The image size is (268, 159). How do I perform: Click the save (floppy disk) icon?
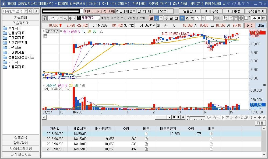[x=236, y=18]
